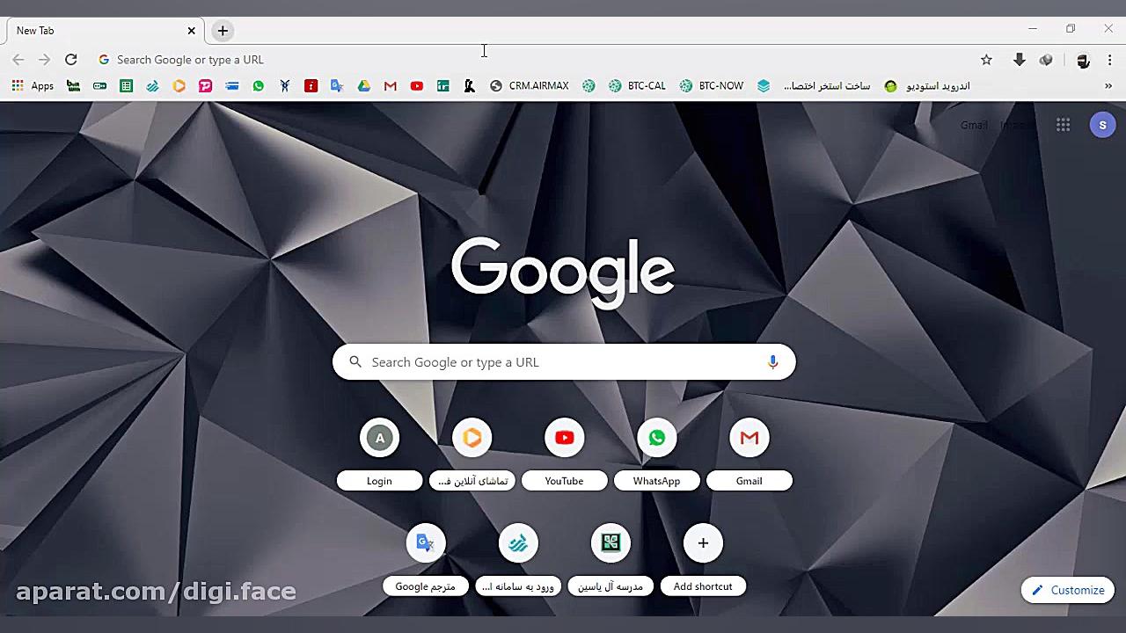The width and height of the screenshot is (1126, 633).
Task: Go back to previous page
Action: click(18, 60)
